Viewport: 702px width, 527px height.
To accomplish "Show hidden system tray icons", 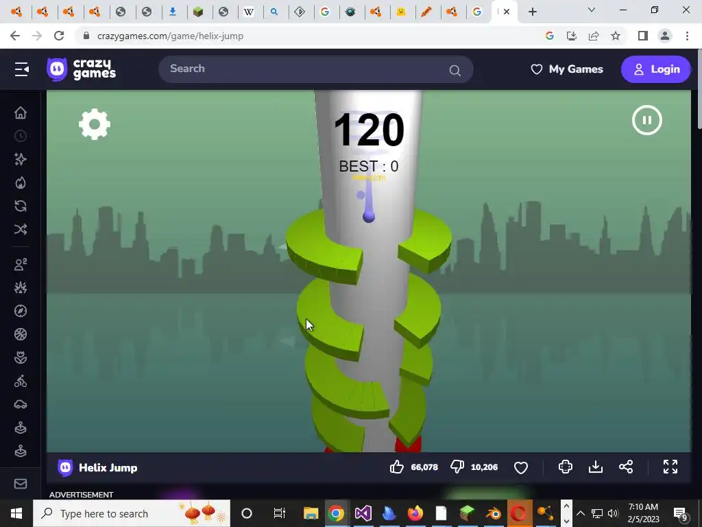I will click(x=581, y=513).
